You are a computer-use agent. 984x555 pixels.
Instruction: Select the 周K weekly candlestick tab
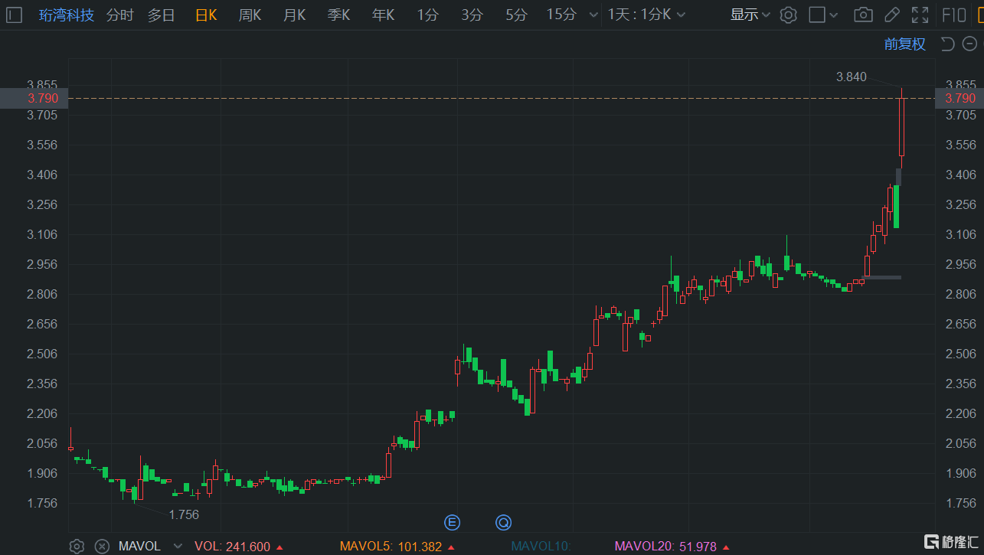(x=250, y=15)
